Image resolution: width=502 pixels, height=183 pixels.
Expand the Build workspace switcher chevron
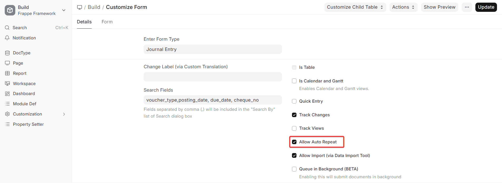[64, 10]
